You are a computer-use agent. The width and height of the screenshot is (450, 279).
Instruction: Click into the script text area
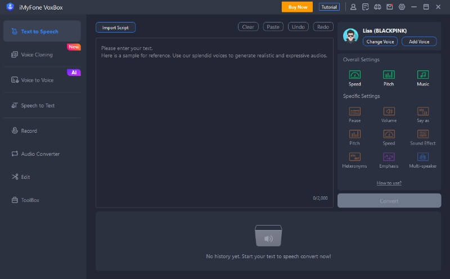[x=214, y=123]
